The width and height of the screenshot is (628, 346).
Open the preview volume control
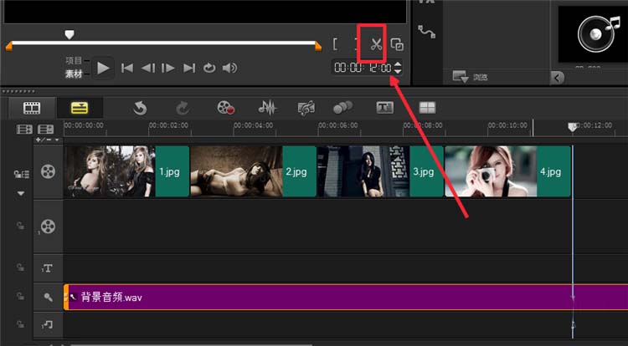pos(229,69)
